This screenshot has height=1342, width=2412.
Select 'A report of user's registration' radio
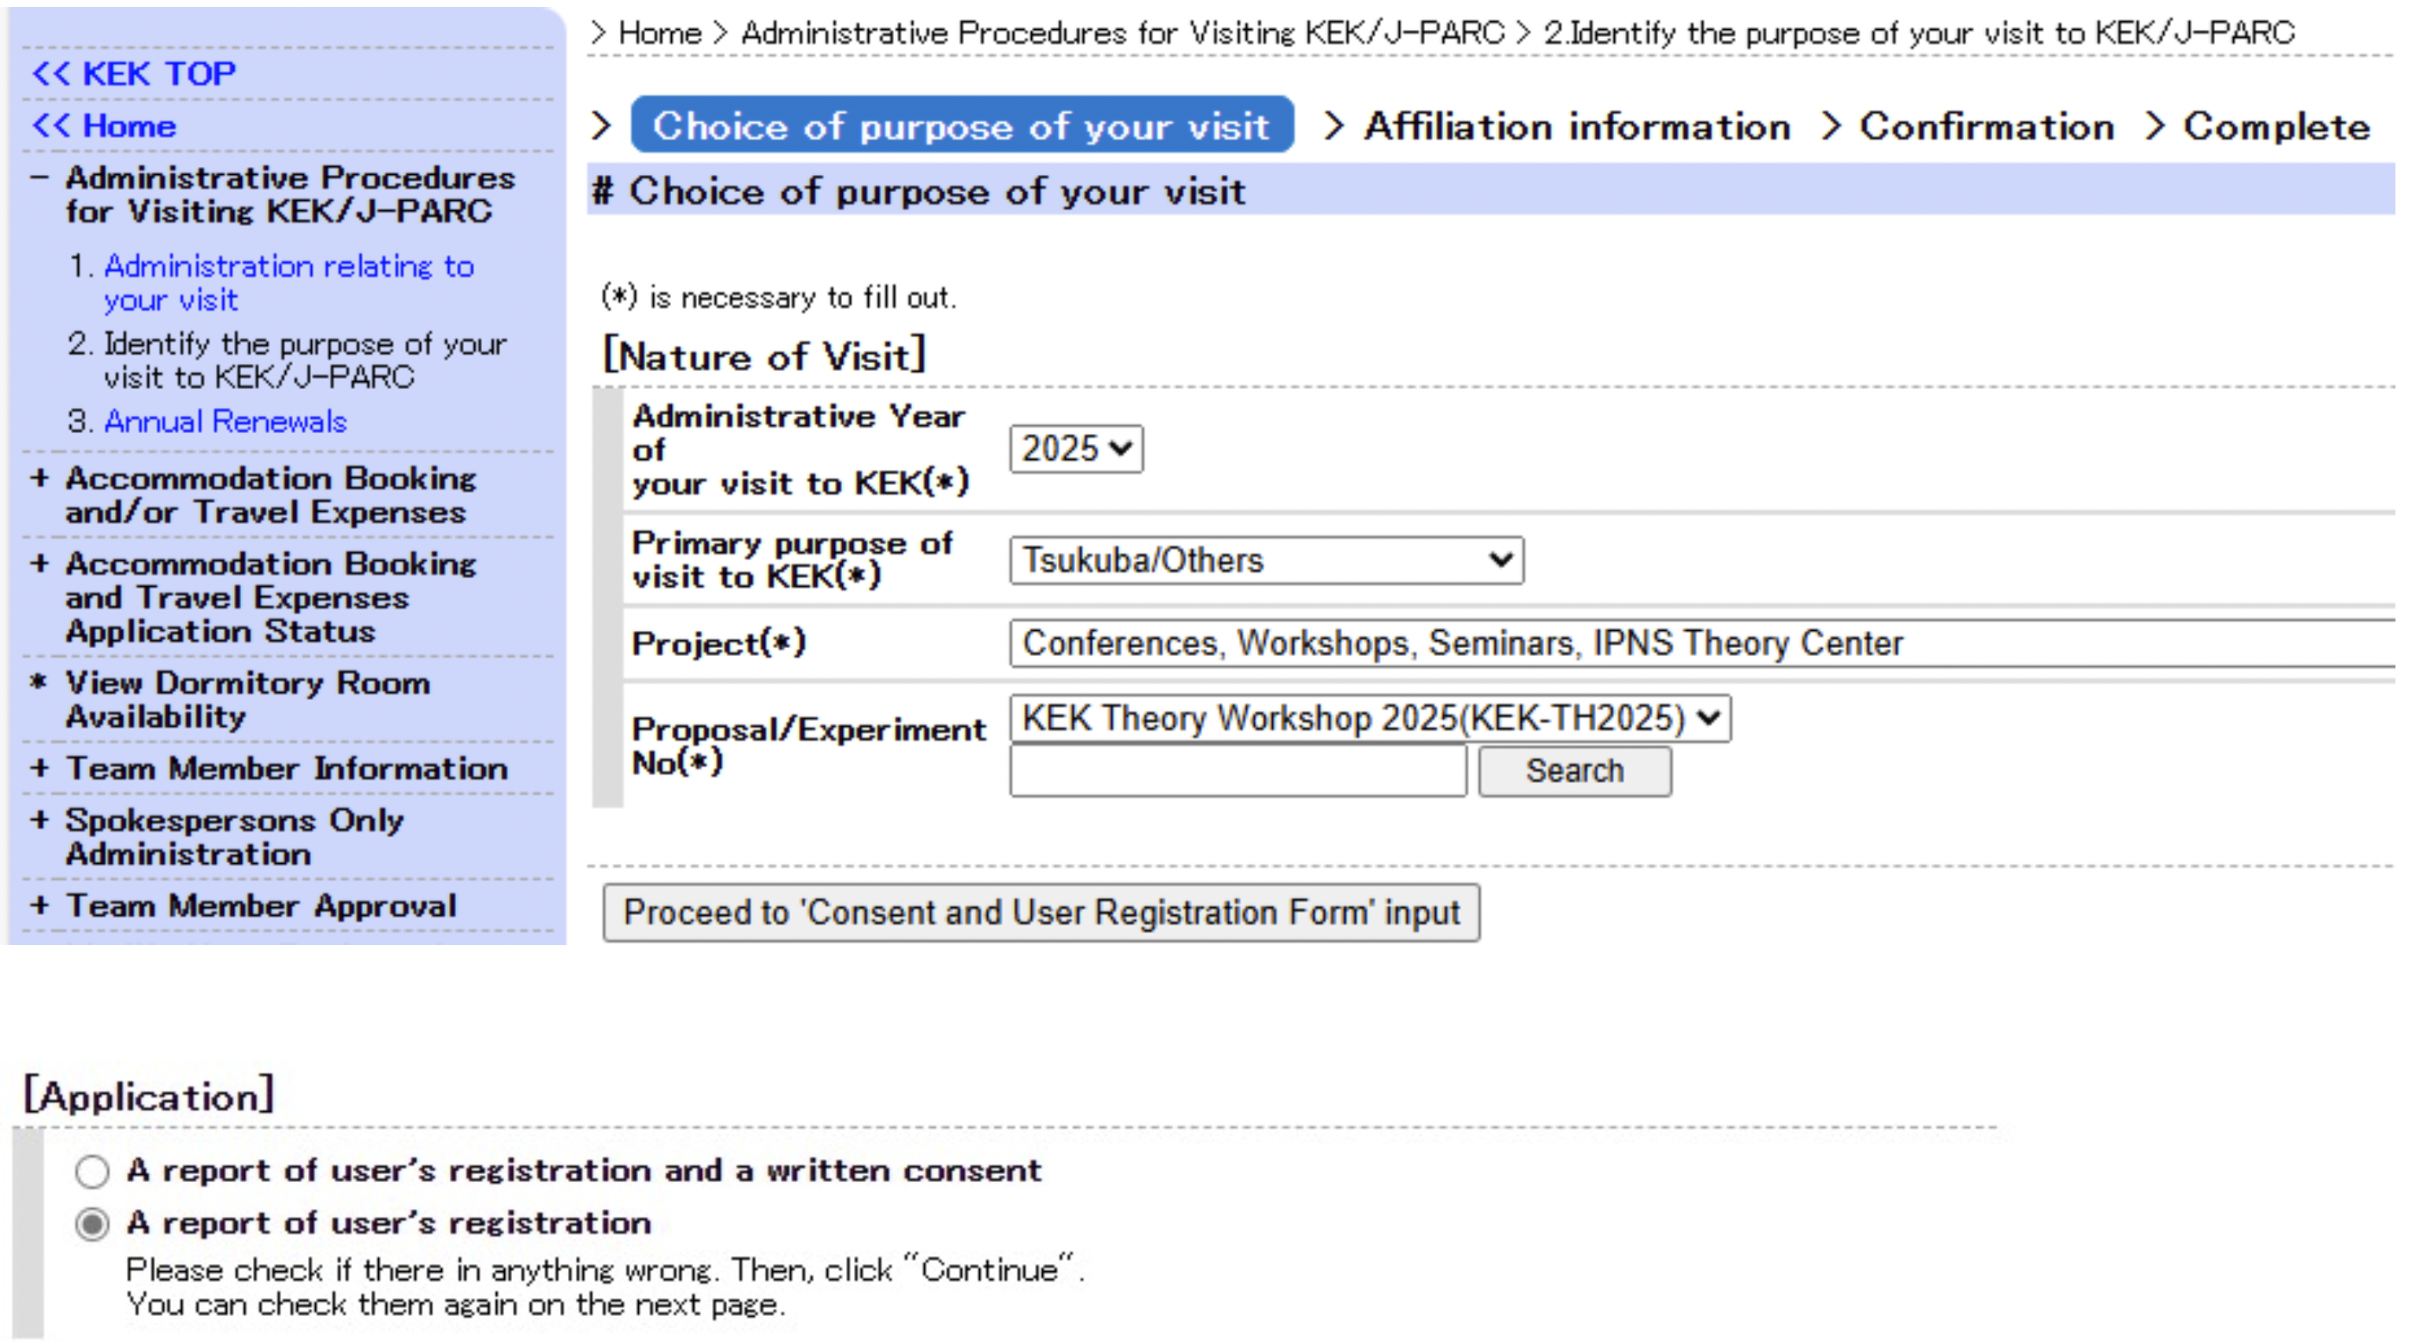pyautogui.click(x=93, y=1224)
